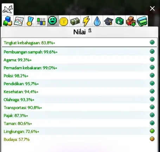This screenshot has height=152, width=160.
Task: Close the Nilai window
Action: click(152, 8)
